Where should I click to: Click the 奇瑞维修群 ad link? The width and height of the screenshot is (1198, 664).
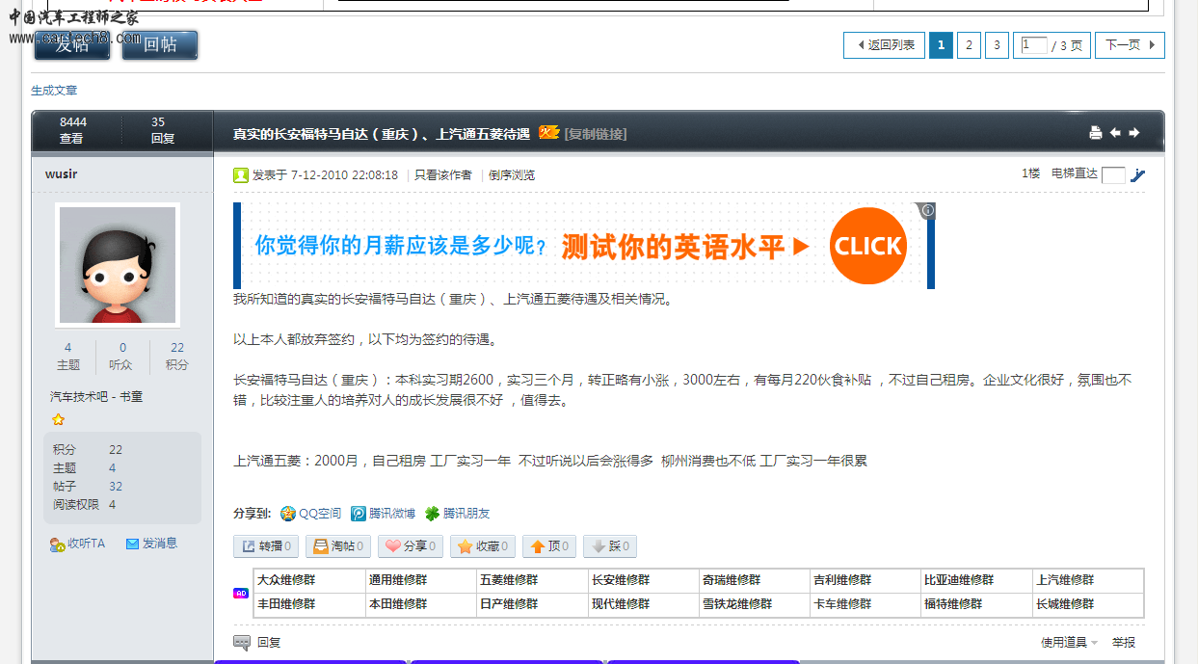[732, 580]
